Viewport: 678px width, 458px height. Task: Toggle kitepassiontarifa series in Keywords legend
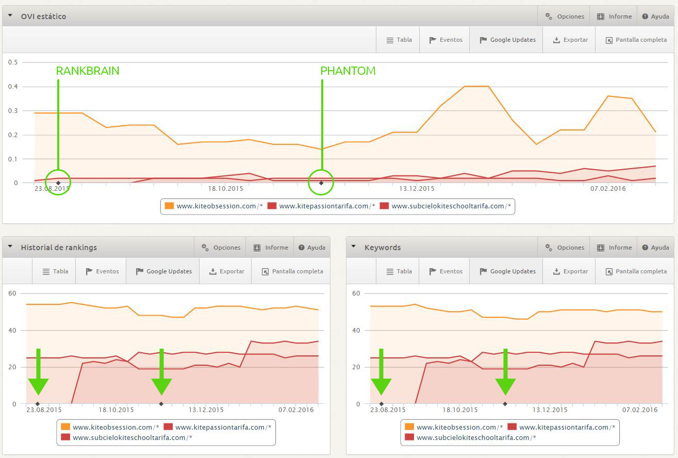click(567, 427)
